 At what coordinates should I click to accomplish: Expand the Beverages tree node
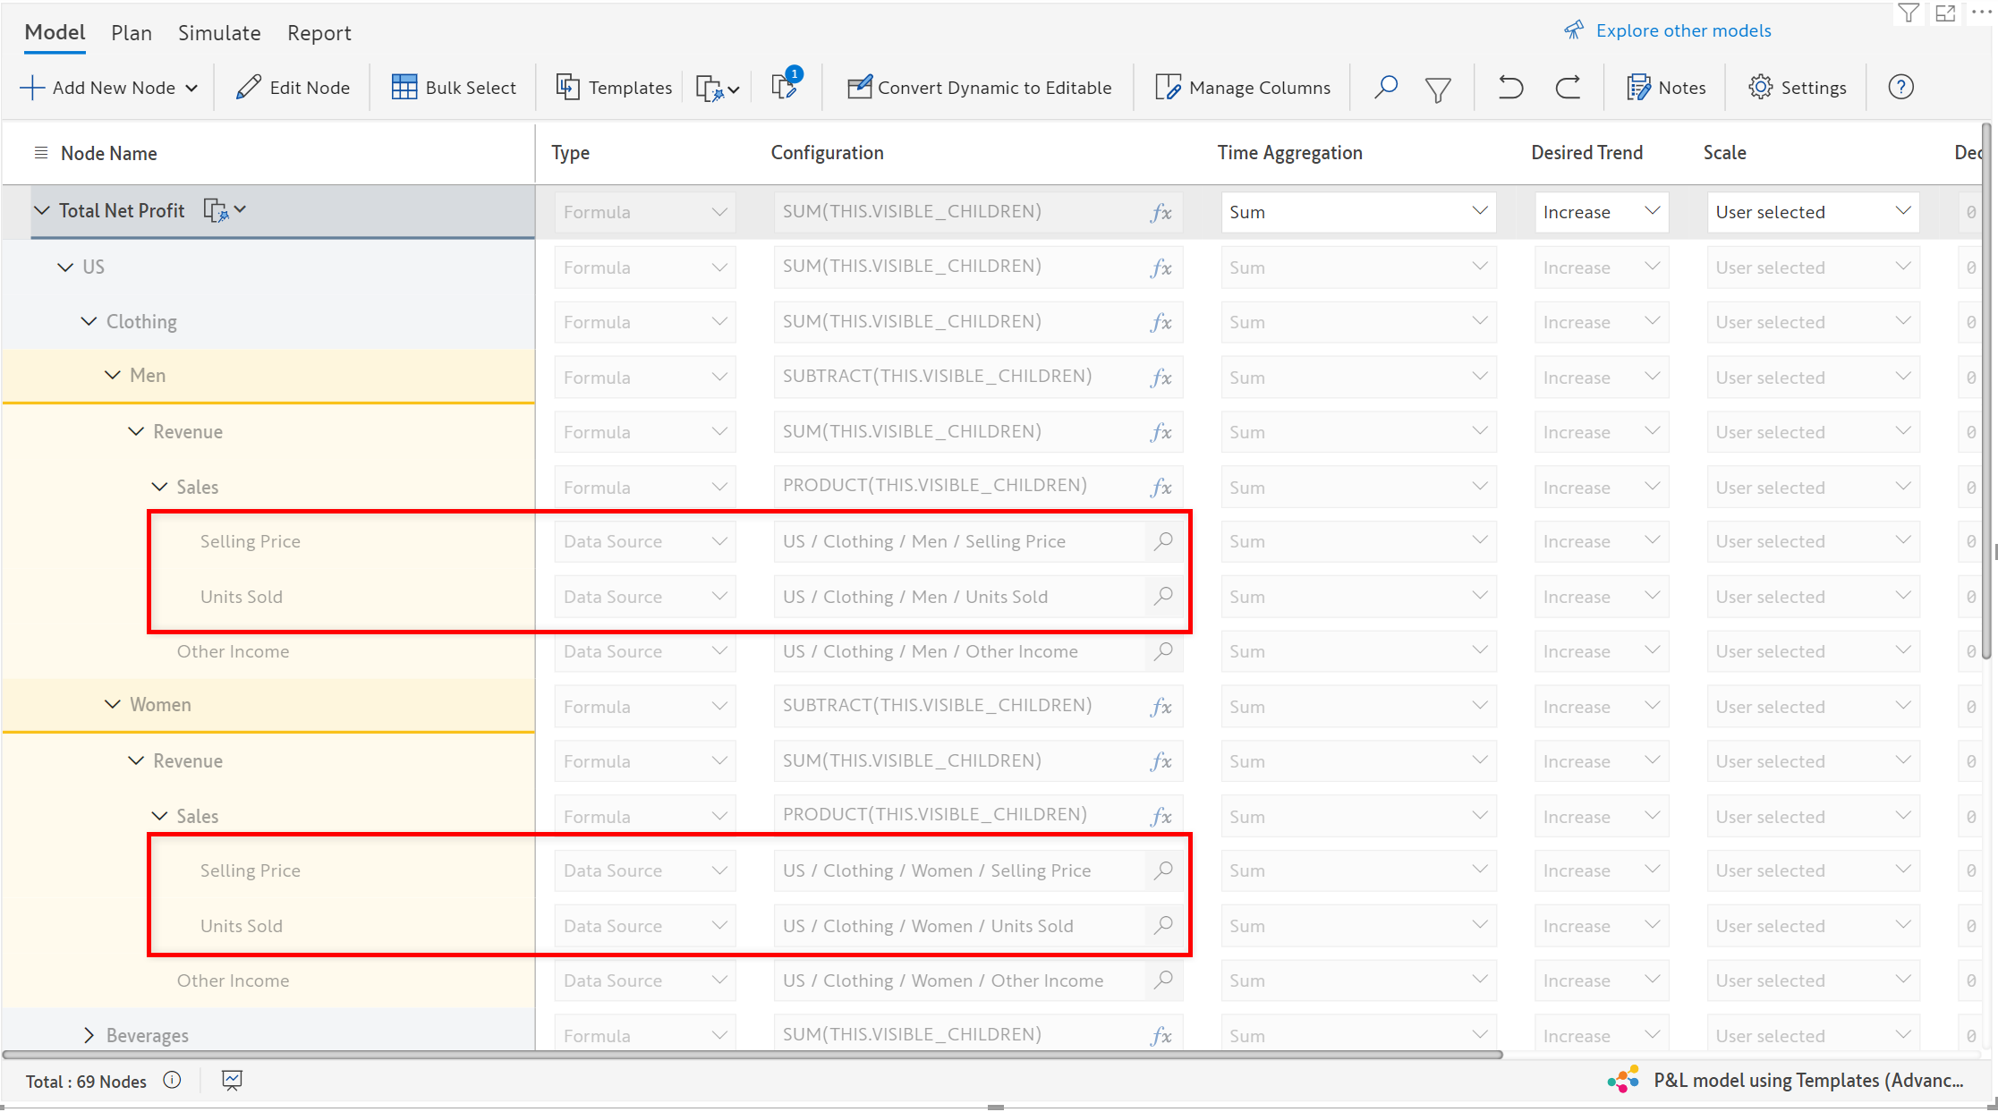click(x=89, y=1035)
